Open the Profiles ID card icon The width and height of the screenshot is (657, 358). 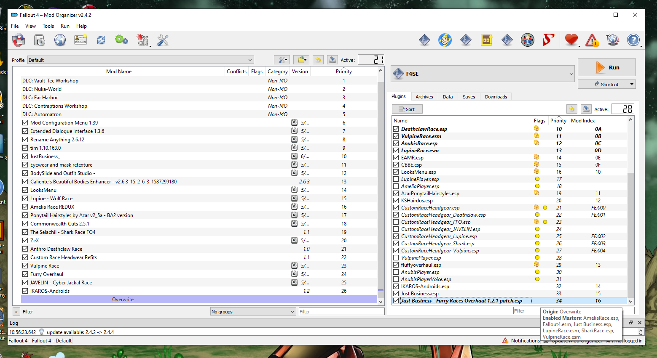coord(80,40)
